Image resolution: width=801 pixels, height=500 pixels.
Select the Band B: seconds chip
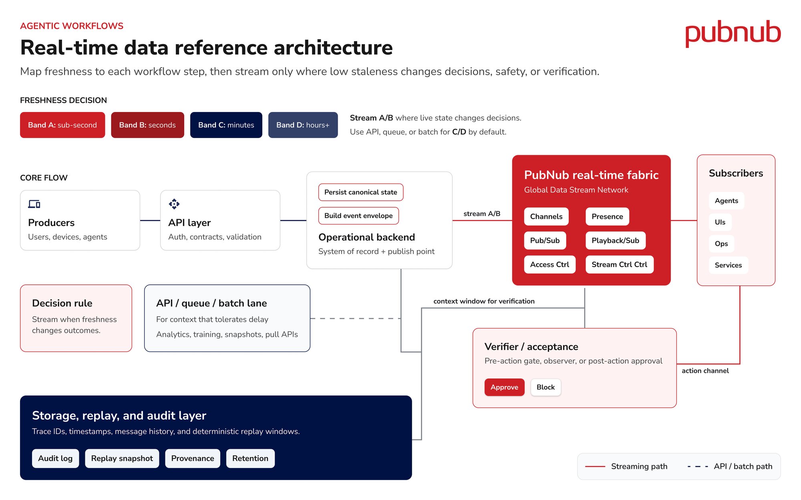(x=147, y=125)
